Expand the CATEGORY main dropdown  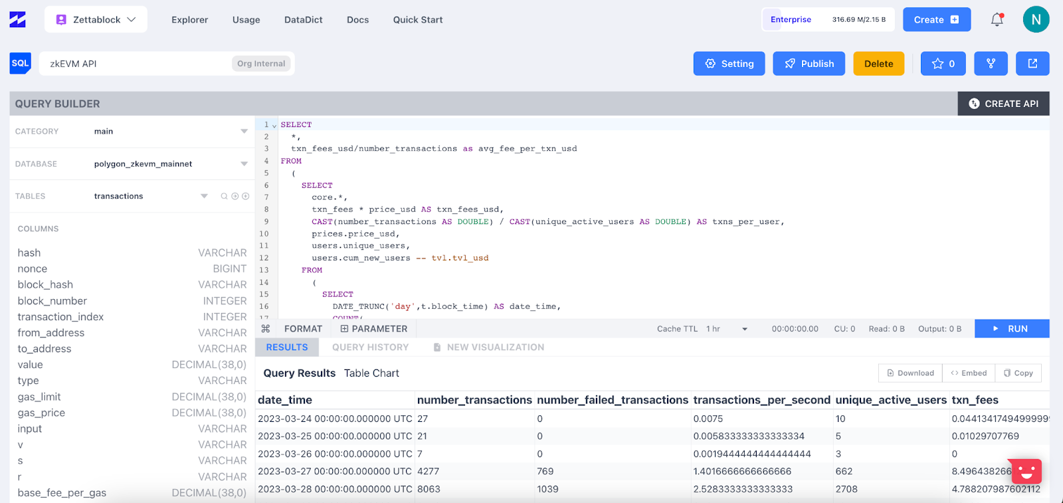tap(170, 132)
